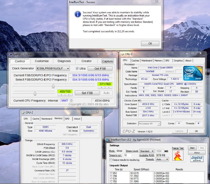Open Graphics tab in right CPU-Z window
210x184 pixels.
click(x=178, y=60)
